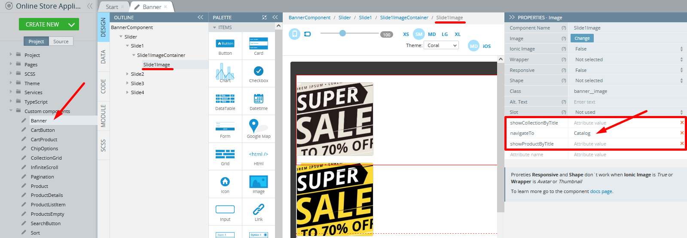Pick the Google Map palette component

click(259, 129)
